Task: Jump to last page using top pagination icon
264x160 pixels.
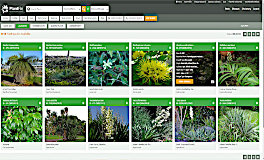Action: (258, 34)
